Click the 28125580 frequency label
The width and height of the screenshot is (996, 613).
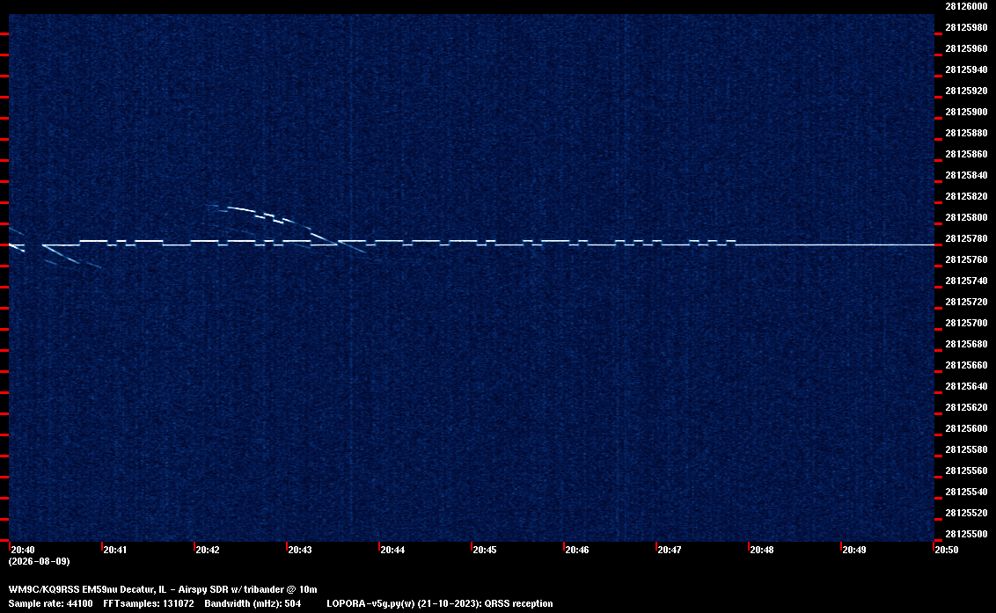point(966,449)
